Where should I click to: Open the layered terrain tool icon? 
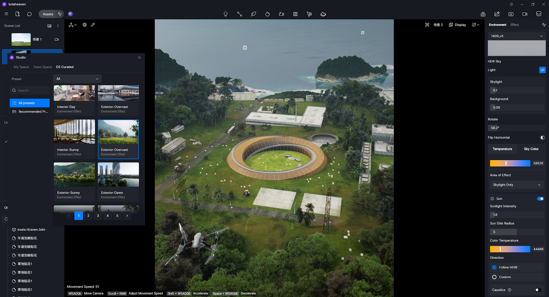pyautogui.click(x=323, y=14)
